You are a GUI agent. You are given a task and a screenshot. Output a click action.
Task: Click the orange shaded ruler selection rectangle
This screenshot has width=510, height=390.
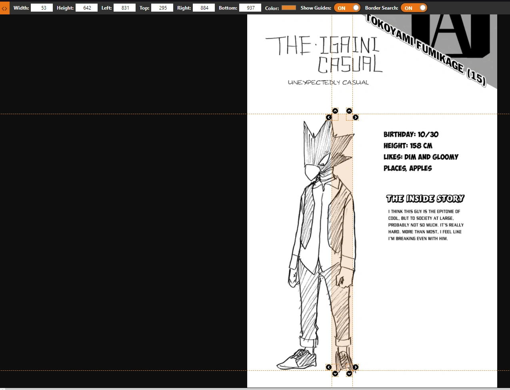pos(342,242)
